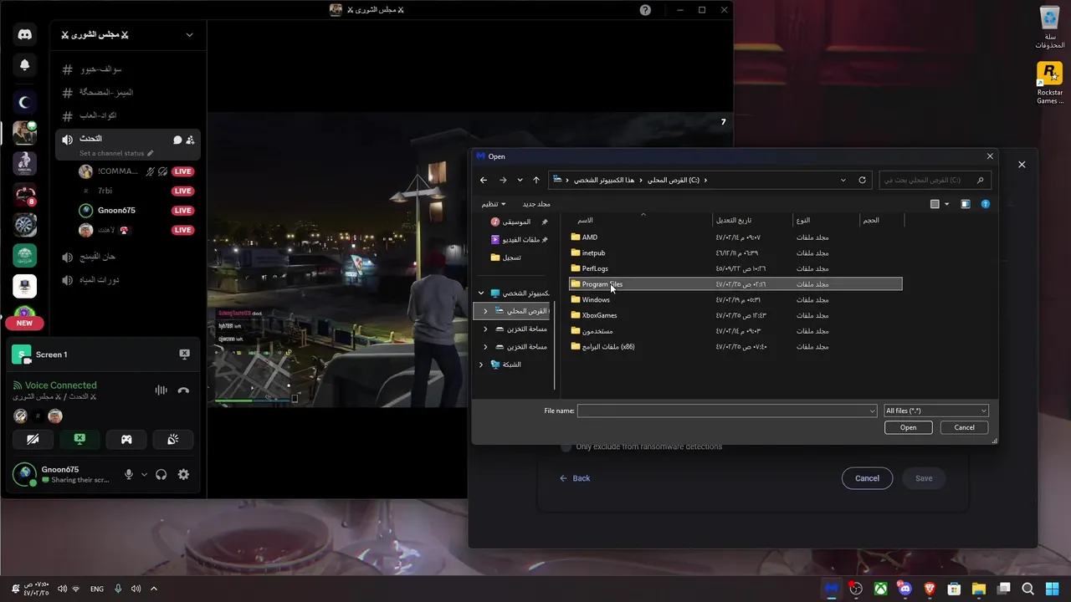Select the green emblem server icon
The image size is (1071, 602).
(x=24, y=256)
